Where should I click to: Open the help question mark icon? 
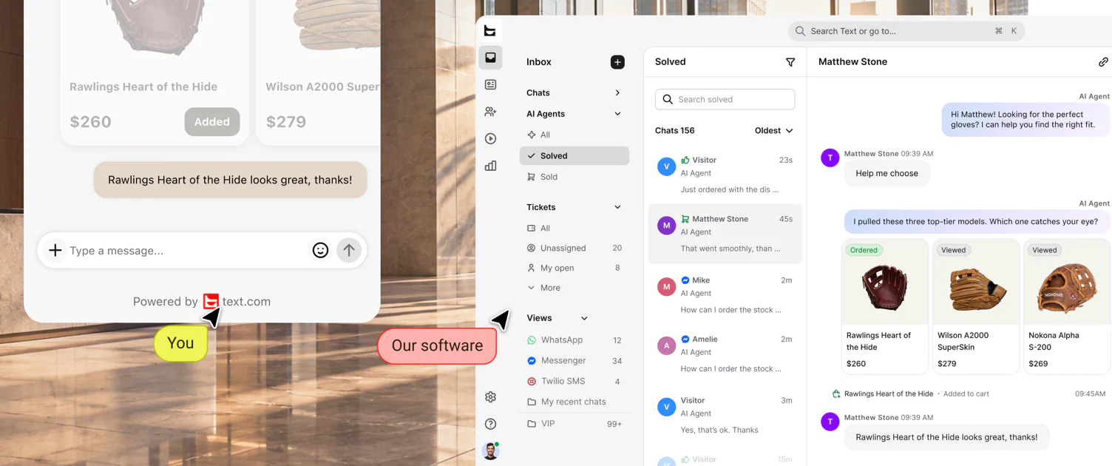point(490,424)
